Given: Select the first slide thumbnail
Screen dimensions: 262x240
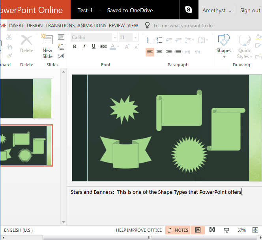Looking at the screenshot, I should coord(26,98).
